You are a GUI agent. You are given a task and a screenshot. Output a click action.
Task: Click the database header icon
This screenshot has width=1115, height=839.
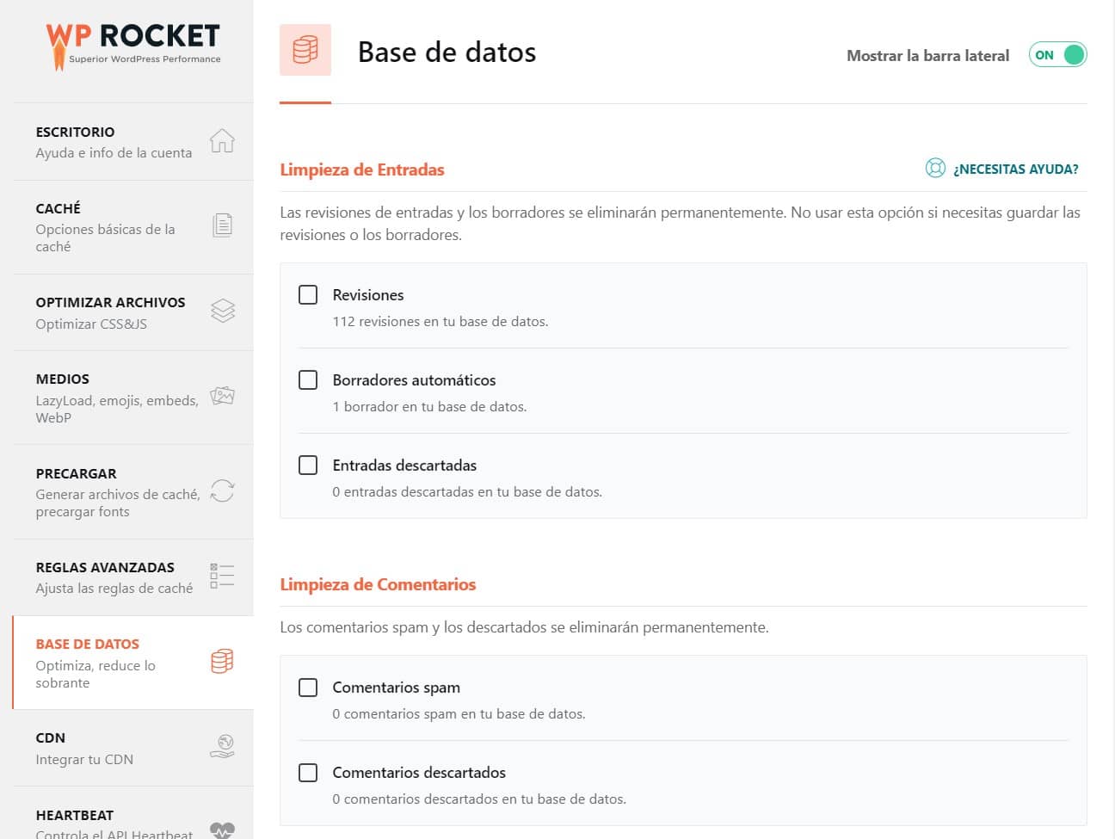click(x=305, y=50)
